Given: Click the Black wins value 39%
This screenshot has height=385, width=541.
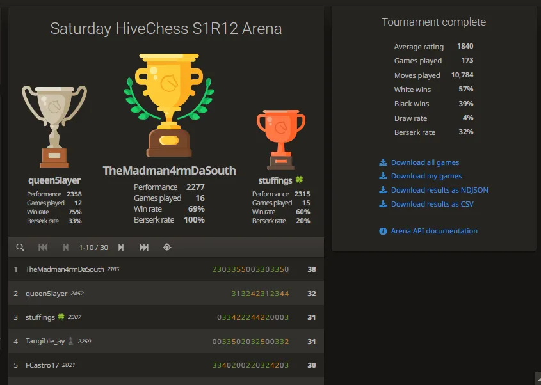Looking at the screenshot, I should (466, 104).
